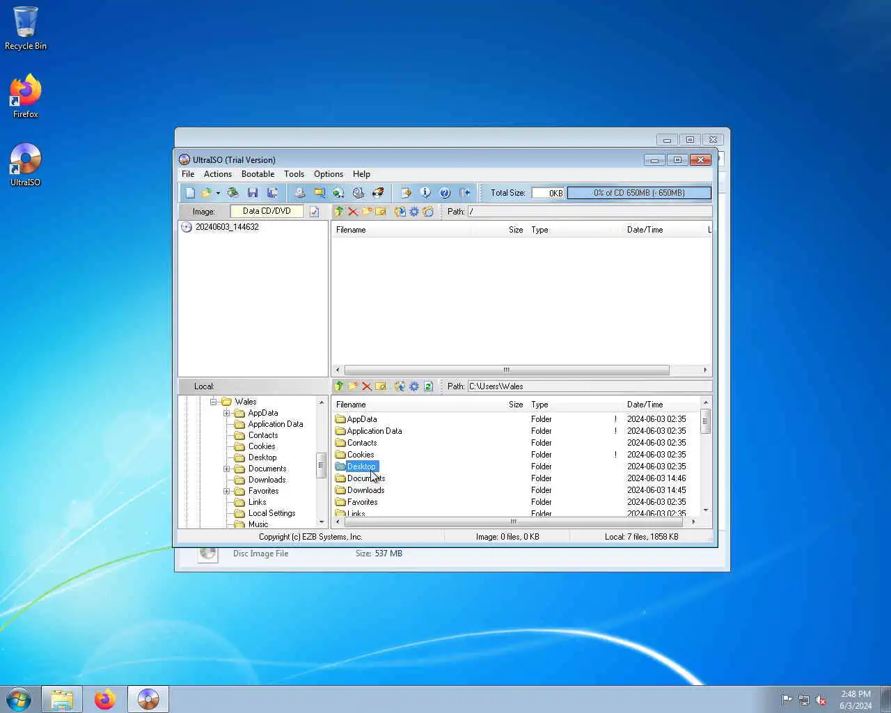Click the green Up arrow in Image toolbar
The width and height of the screenshot is (891, 713).
(x=339, y=212)
